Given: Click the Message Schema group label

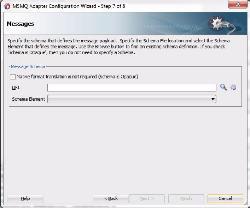Looking at the screenshot, I should (x=28, y=66).
